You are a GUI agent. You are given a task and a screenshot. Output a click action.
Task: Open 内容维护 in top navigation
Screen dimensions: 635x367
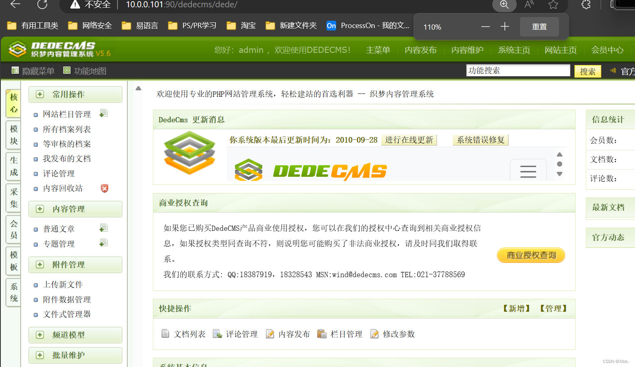[x=467, y=50]
